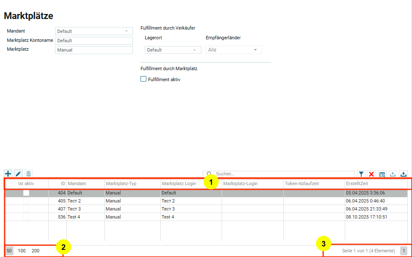412x257 pixels.
Task: Clear filters with the red X icon
Action: tap(371, 174)
